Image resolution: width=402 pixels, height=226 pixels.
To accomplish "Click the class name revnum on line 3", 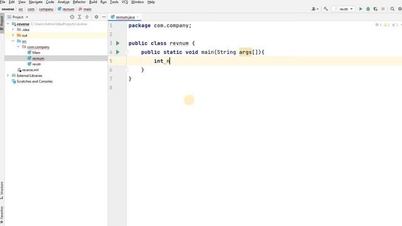I will click(179, 43).
